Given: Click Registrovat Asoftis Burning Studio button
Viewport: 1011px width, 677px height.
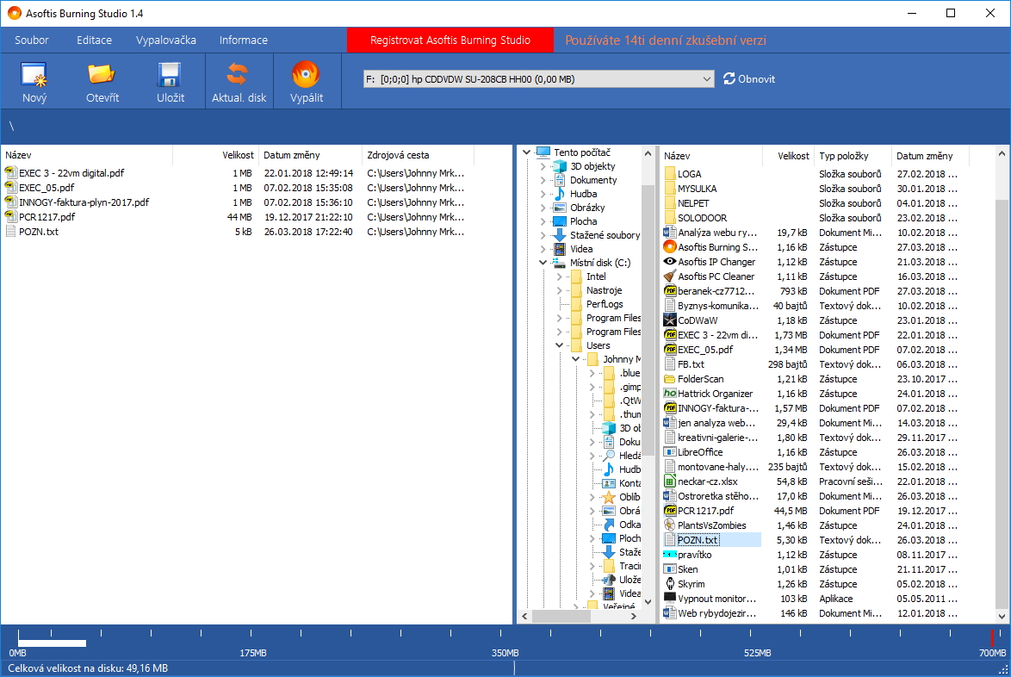Looking at the screenshot, I should [x=450, y=40].
